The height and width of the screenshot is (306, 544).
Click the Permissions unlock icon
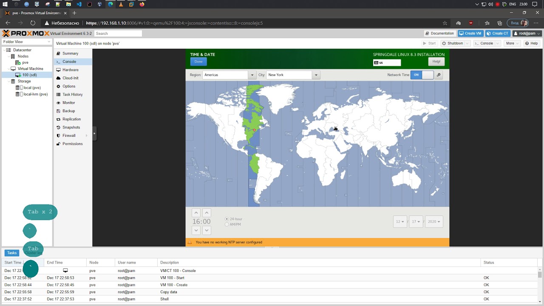click(59, 144)
